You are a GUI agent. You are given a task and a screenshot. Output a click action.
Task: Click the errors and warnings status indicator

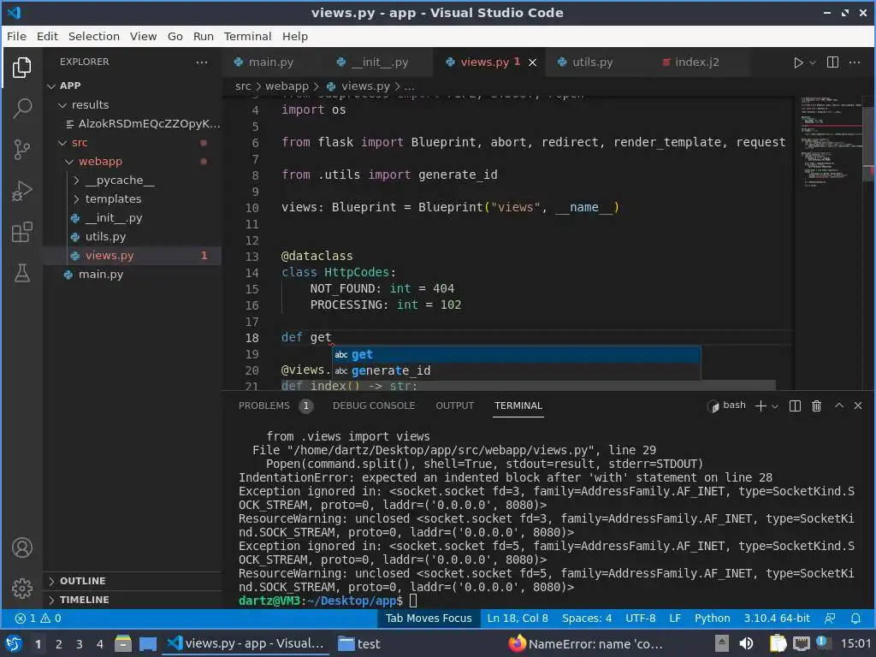(38, 618)
